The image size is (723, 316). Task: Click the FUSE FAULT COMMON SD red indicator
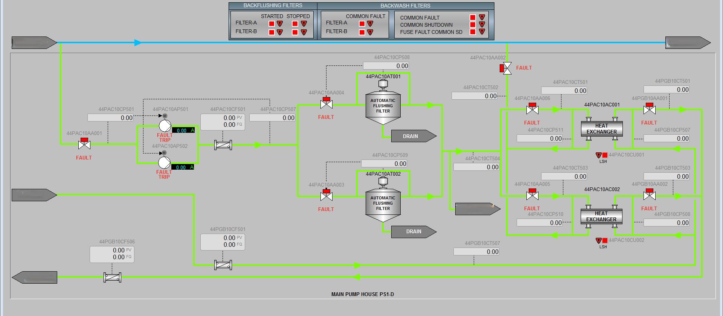[473, 32]
